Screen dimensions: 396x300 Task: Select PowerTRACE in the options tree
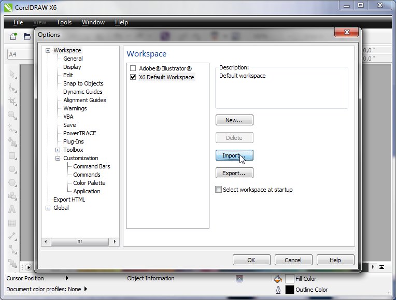(80, 133)
